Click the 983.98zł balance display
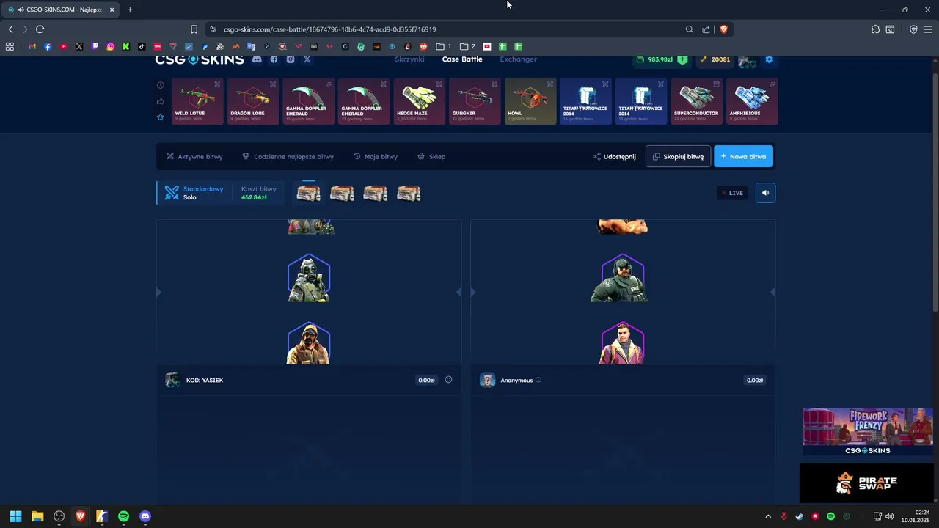The width and height of the screenshot is (939, 528). pyautogui.click(x=655, y=59)
